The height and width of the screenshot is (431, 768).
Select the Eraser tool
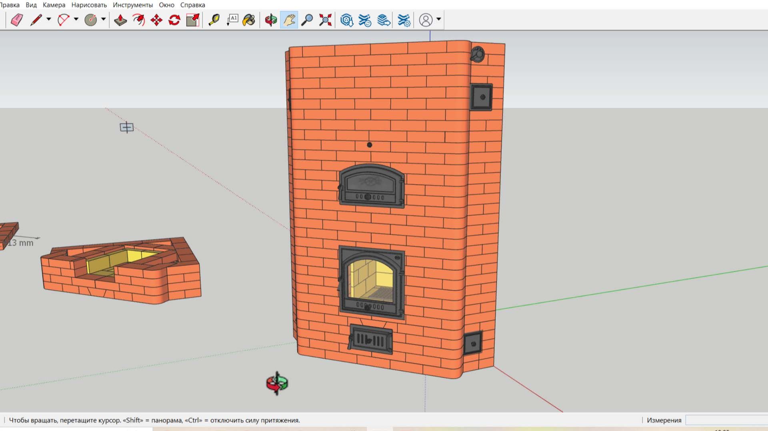(17, 20)
